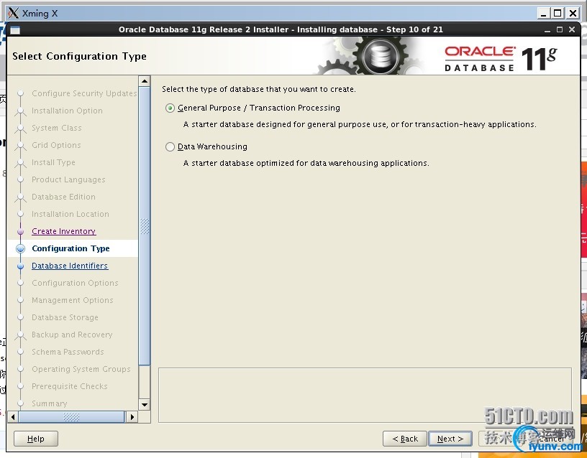Click the System Class step text
587x458 pixels.
pyautogui.click(x=57, y=128)
